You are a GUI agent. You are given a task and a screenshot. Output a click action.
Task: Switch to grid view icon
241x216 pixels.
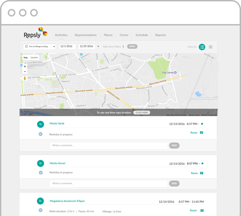[x=210, y=47]
